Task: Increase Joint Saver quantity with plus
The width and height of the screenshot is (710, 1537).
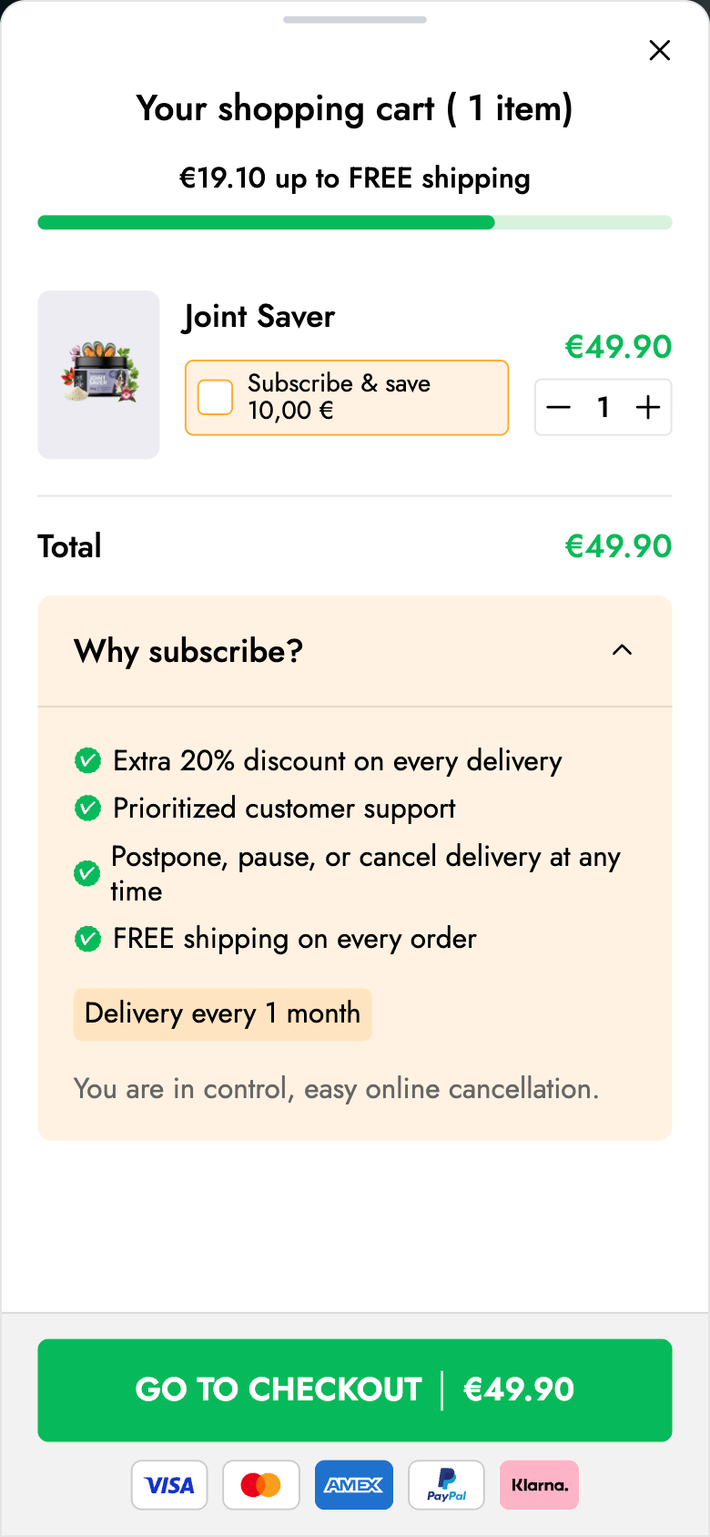Action: pyautogui.click(x=648, y=407)
